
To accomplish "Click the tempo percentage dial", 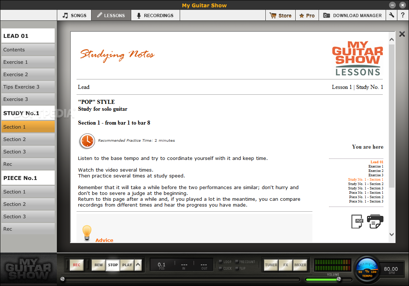I will click(x=367, y=269).
